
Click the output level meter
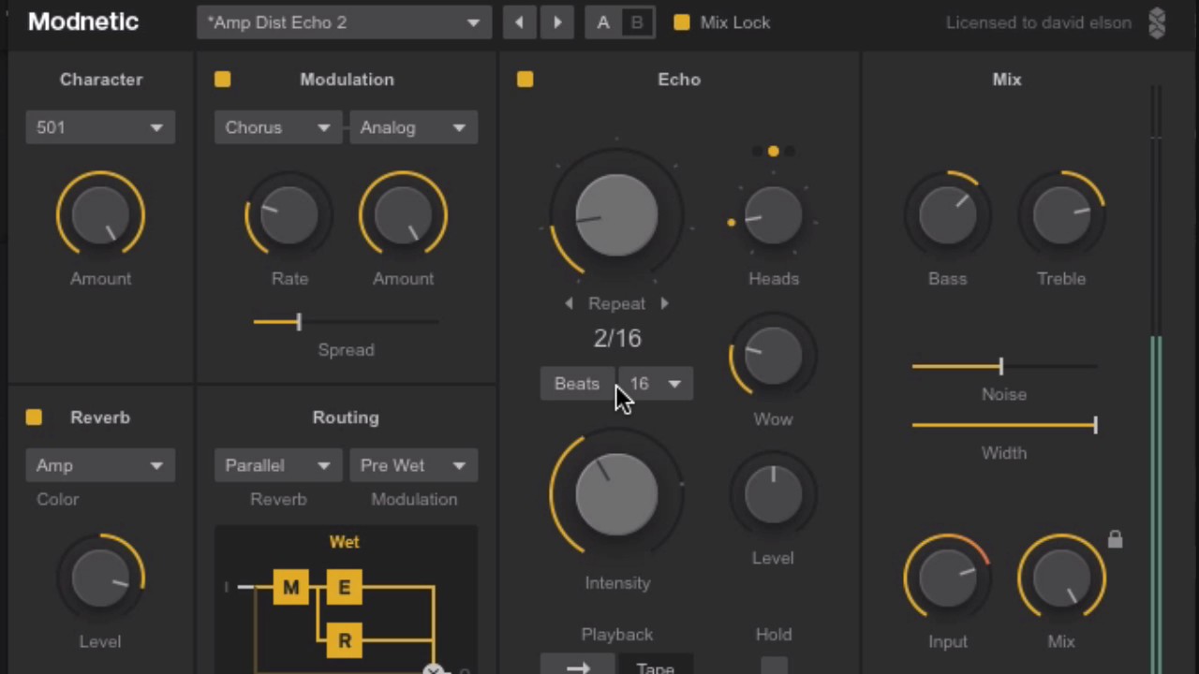1157,379
